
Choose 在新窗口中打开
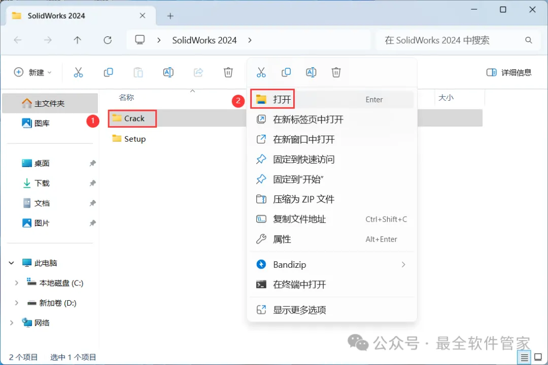pos(332,139)
